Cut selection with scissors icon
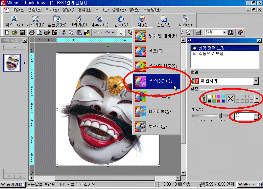The width and height of the screenshot is (263, 189). [x=64, y=32]
